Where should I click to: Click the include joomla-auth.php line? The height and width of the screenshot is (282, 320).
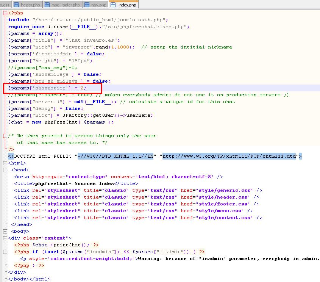click(88, 20)
